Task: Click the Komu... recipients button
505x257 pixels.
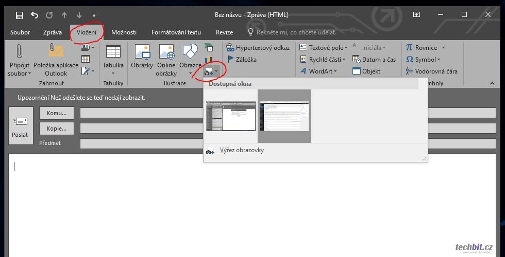Action: pyautogui.click(x=57, y=113)
